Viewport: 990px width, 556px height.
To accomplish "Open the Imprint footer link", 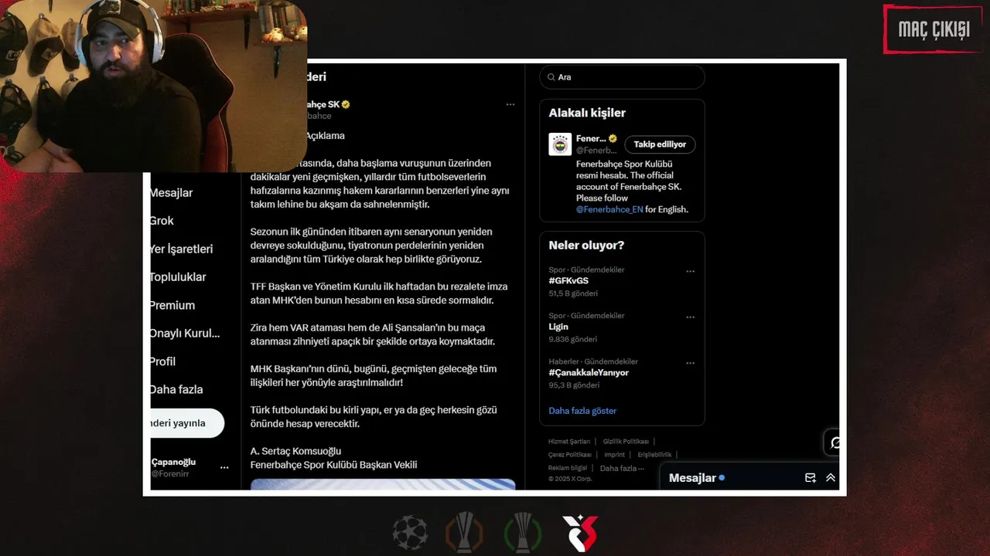I will (x=614, y=455).
